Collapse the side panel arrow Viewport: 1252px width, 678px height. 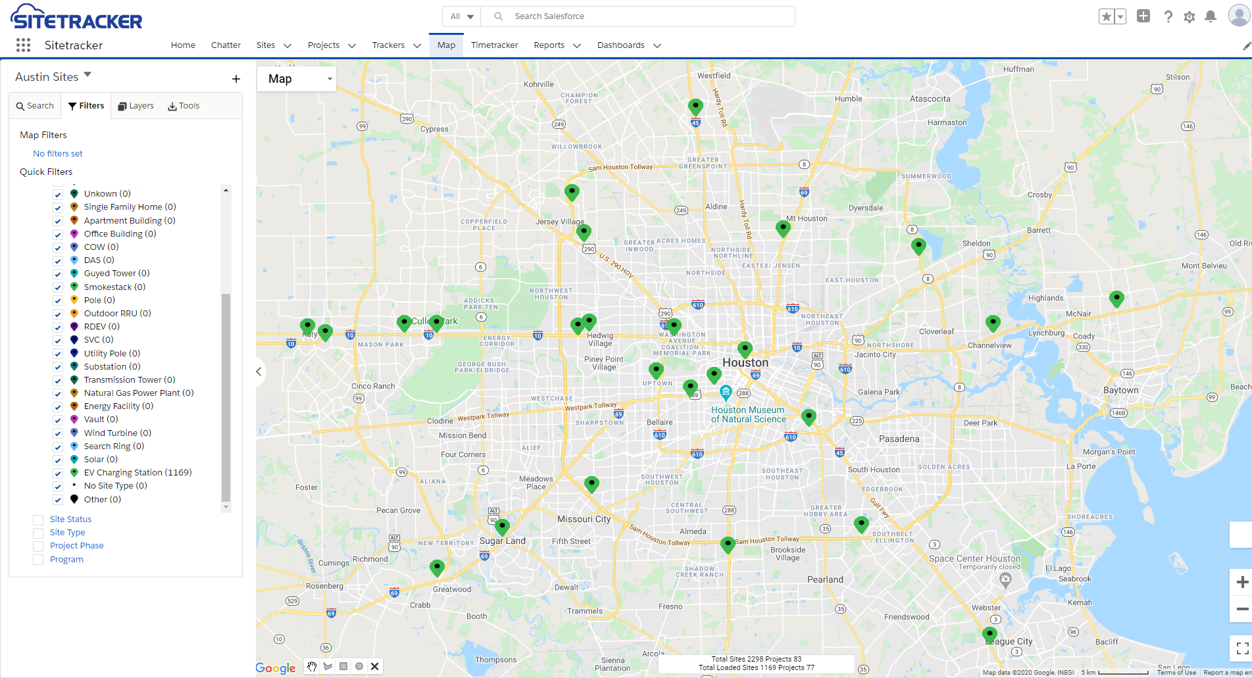point(259,372)
